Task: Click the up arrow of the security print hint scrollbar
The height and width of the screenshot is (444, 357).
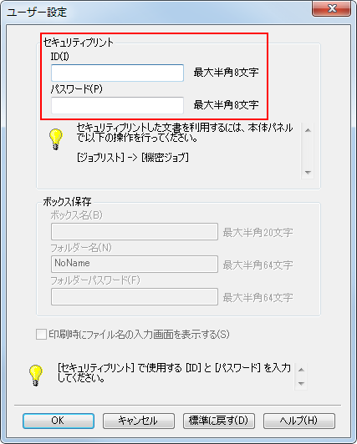Action: 308,130
